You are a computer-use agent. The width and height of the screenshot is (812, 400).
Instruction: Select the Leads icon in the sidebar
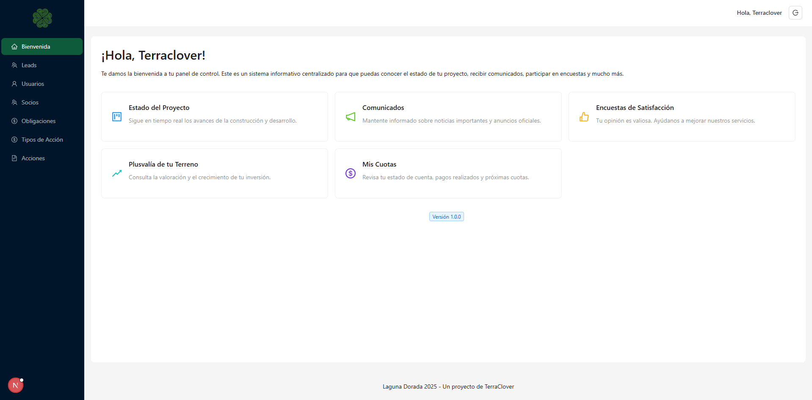pos(14,65)
